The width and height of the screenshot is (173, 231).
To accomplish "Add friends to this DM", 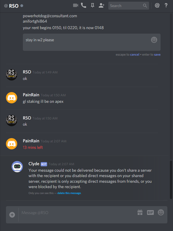I will [x=101, y=6].
